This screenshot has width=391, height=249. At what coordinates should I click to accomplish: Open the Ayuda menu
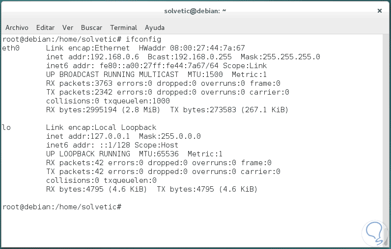point(155,27)
